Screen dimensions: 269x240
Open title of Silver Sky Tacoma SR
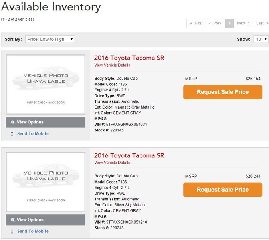(129, 155)
